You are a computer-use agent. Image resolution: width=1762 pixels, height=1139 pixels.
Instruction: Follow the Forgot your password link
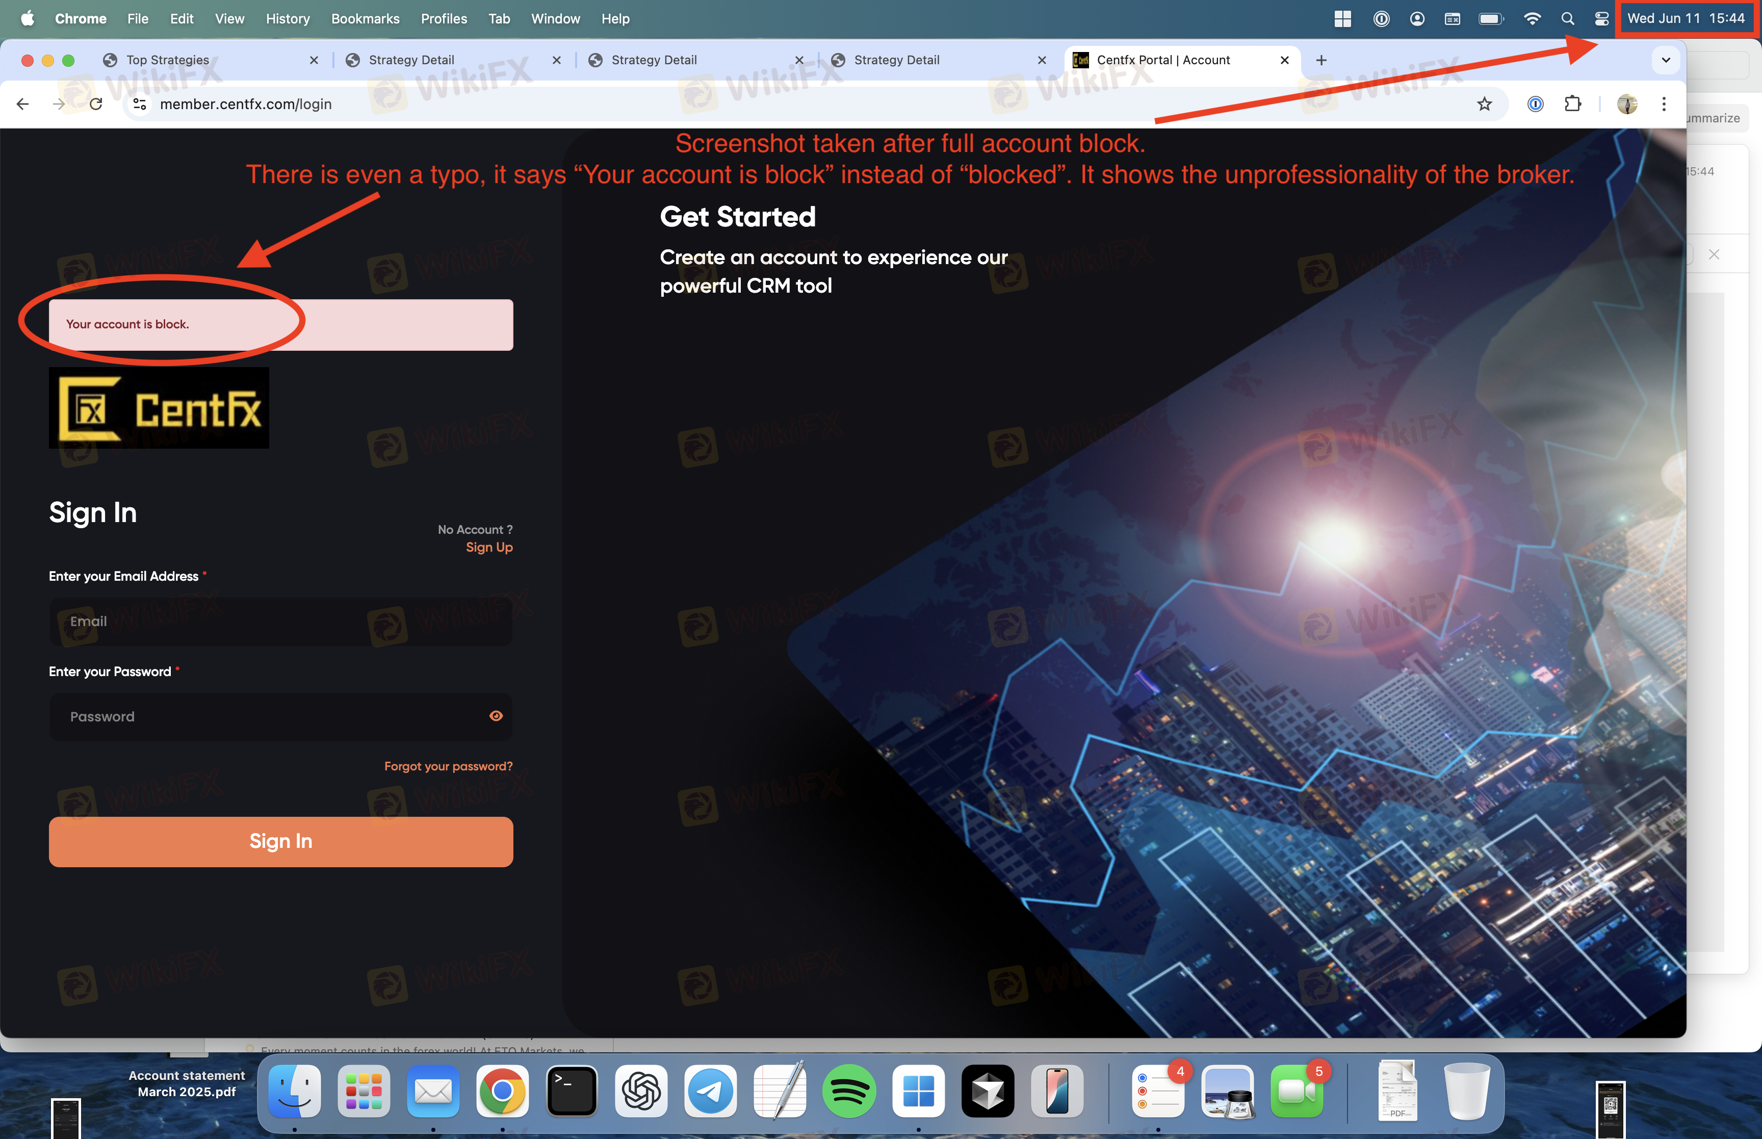click(448, 766)
